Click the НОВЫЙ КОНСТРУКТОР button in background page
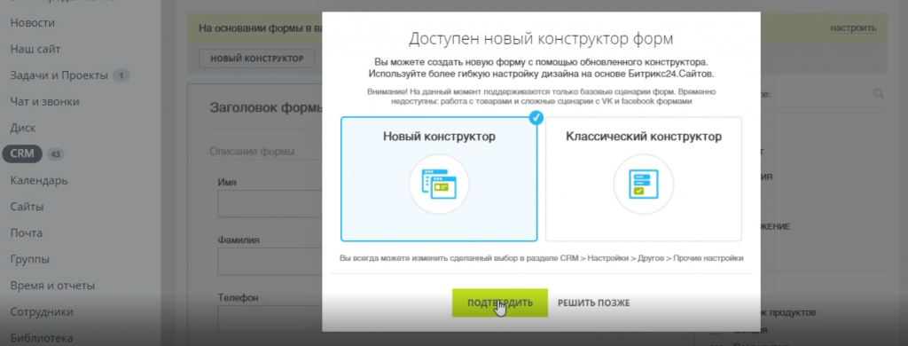908x346 pixels. (x=256, y=59)
